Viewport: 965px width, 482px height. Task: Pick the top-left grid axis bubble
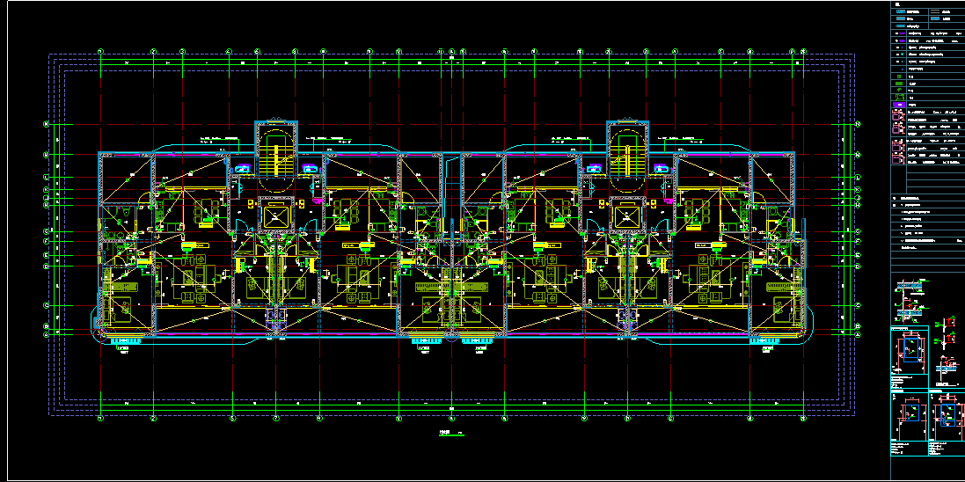pyautogui.click(x=101, y=52)
